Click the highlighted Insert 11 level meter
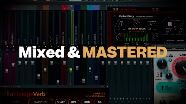The width and height of the screenshot is (186, 104). [x=72, y=28]
